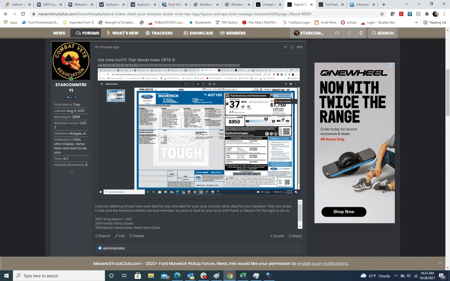
Task: Switch to the Unread posts tab
Action: pos(269,5)
